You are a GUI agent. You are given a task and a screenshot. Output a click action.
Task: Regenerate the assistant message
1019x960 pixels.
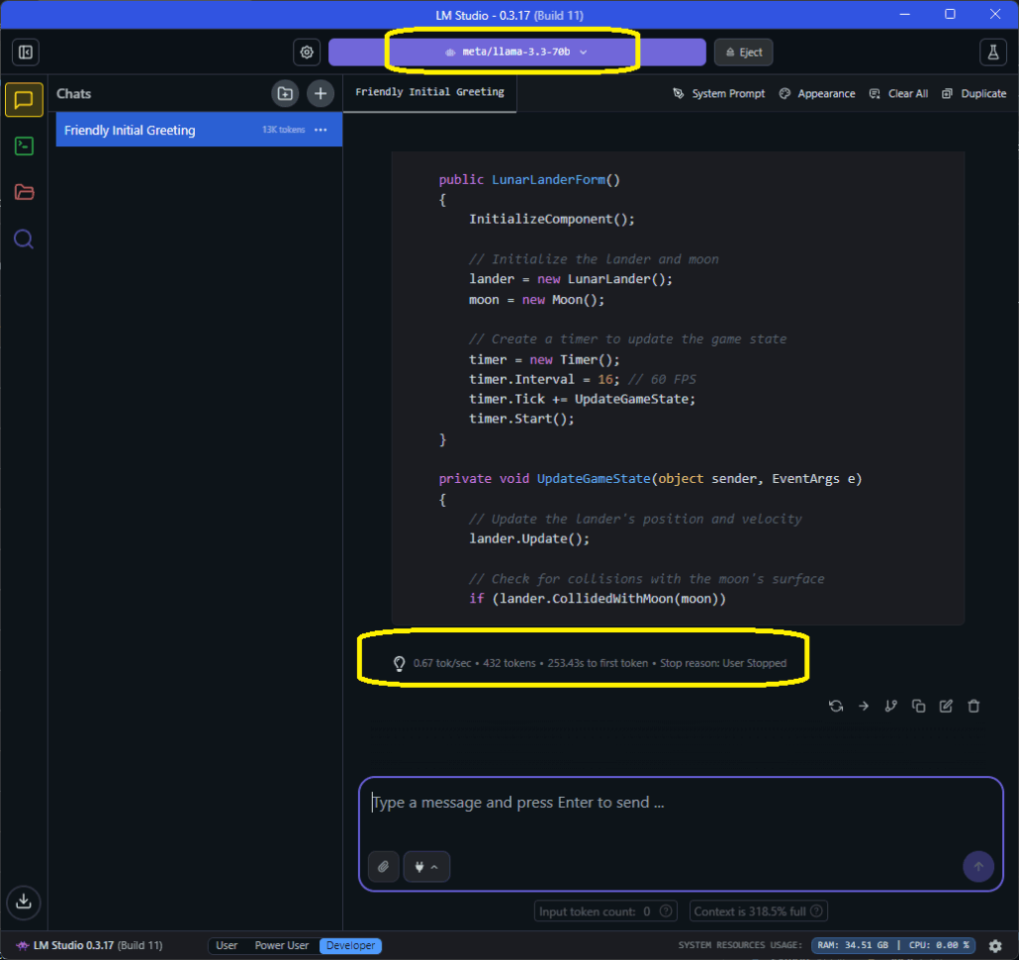(836, 706)
